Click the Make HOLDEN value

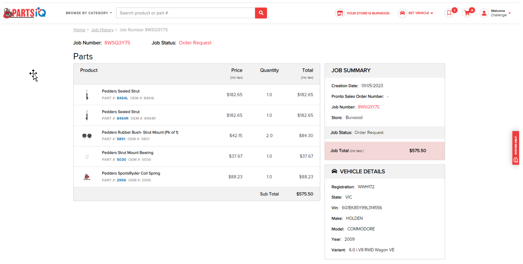click(354, 218)
